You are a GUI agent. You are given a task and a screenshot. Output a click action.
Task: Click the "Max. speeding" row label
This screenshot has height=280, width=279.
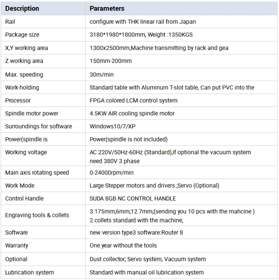[x=24, y=75]
